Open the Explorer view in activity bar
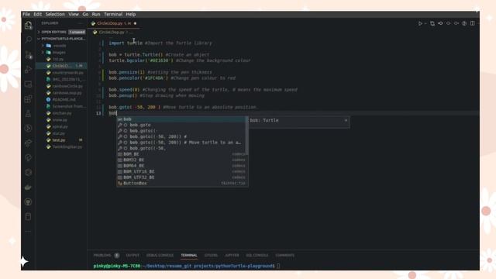The width and height of the screenshot is (496, 279). pos(28,26)
